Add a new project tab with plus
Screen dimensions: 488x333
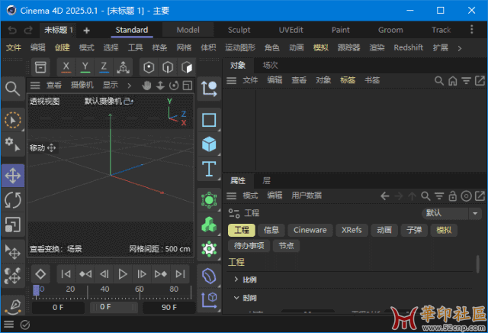tap(86, 31)
